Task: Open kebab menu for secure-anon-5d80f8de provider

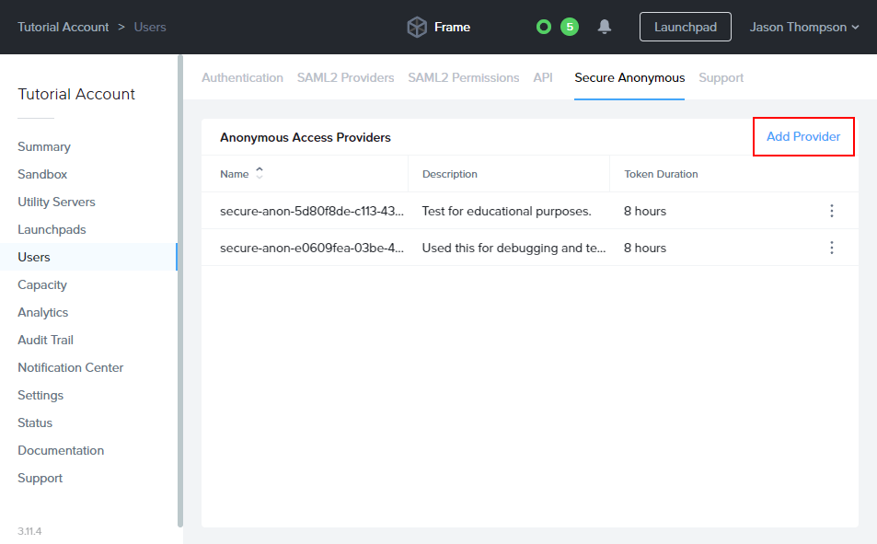Action: tap(832, 211)
